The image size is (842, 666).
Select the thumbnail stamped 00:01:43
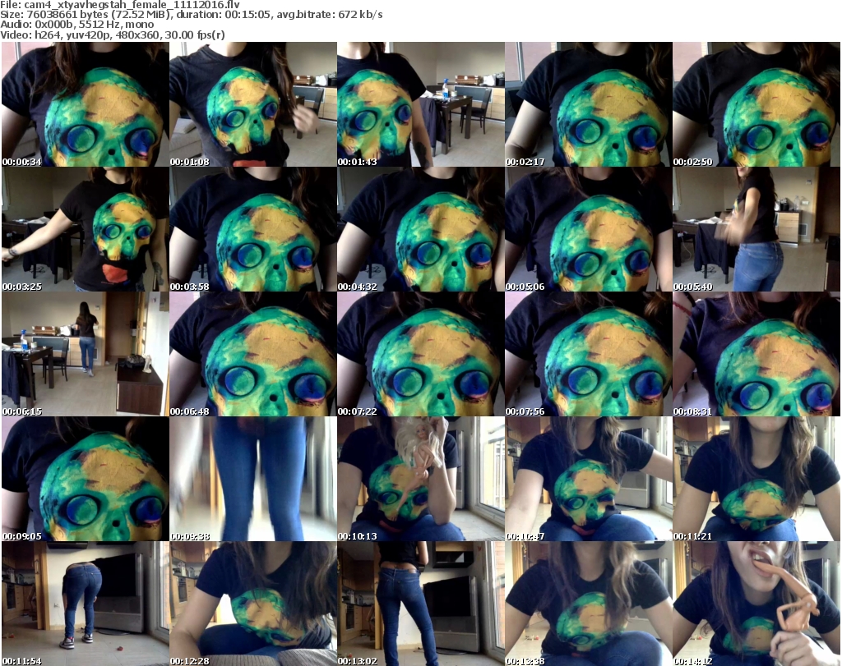tap(420, 104)
